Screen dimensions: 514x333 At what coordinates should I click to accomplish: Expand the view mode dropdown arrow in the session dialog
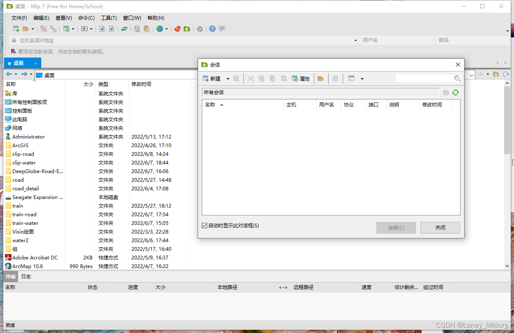coord(362,79)
